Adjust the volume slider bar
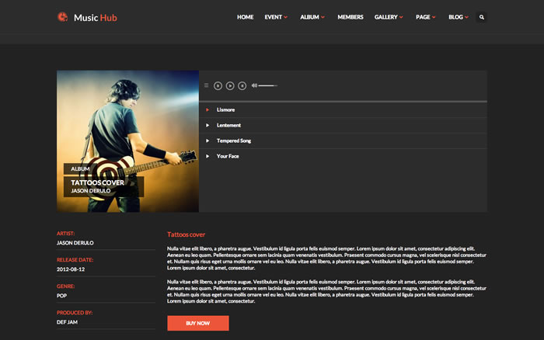Image resolution: width=544 pixels, height=340 pixels. coord(268,85)
